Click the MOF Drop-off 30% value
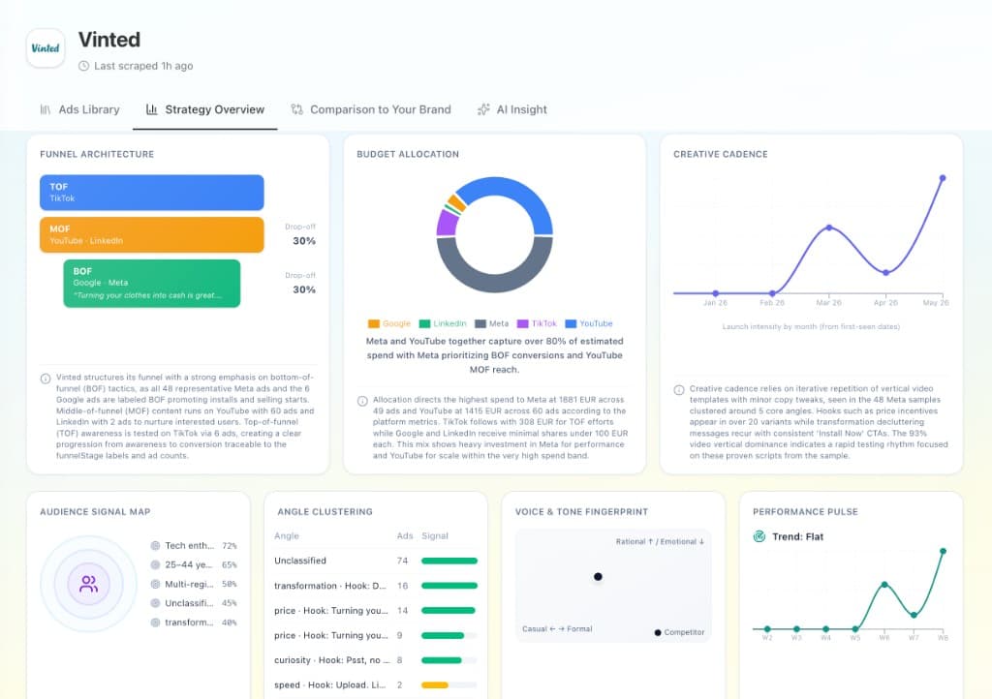 click(304, 241)
